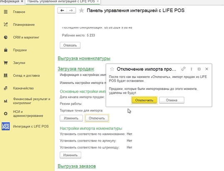The image size is (224, 171).
Task: Close the Отключение импорта dialog
Action: pyautogui.click(x=207, y=69)
